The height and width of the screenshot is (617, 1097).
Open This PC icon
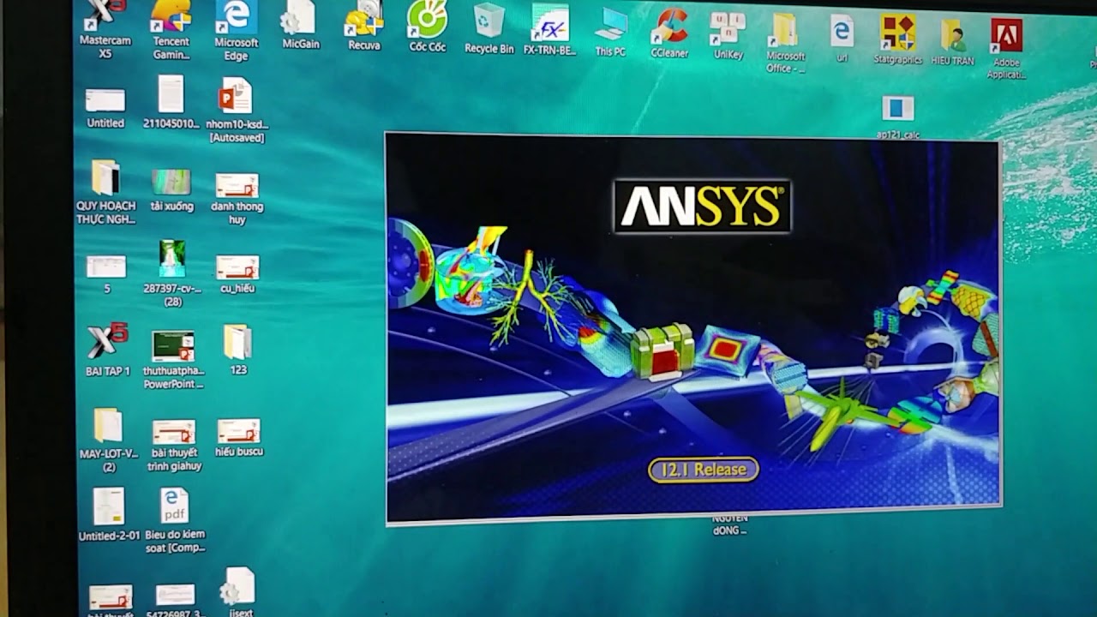[610, 32]
